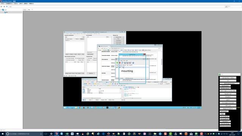Open the dropdown arrow next to the session tab
Viewport: 242px width, 136px height.
pyautogui.click(x=32, y=9)
